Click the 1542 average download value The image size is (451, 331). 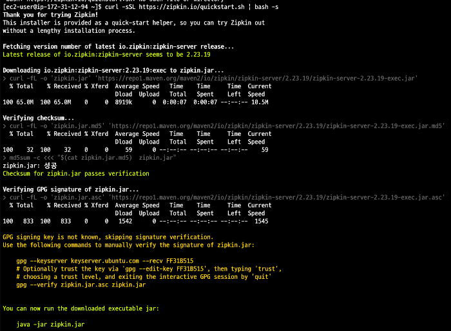click(x=126, y=221)
